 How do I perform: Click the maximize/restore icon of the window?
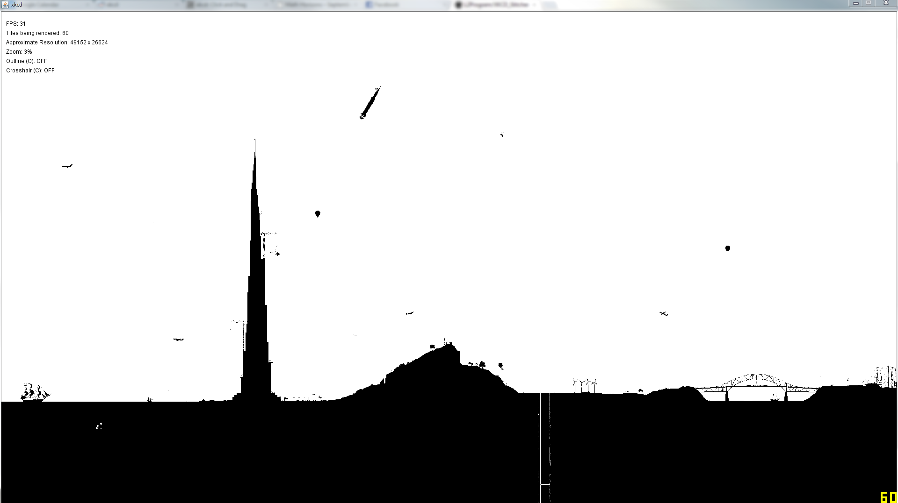tap(869, 3)
